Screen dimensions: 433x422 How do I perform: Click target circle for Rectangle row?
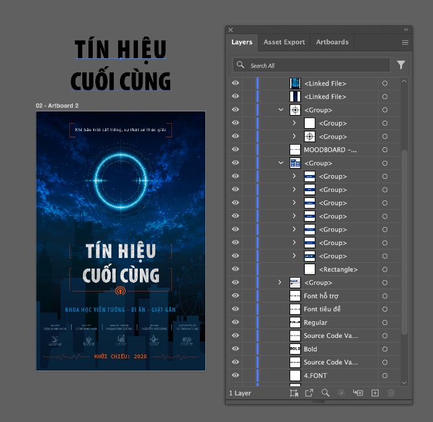point(385,270)
